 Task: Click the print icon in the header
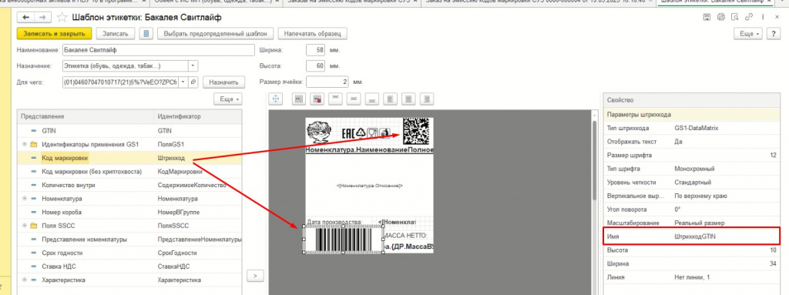tap(721, 18)
